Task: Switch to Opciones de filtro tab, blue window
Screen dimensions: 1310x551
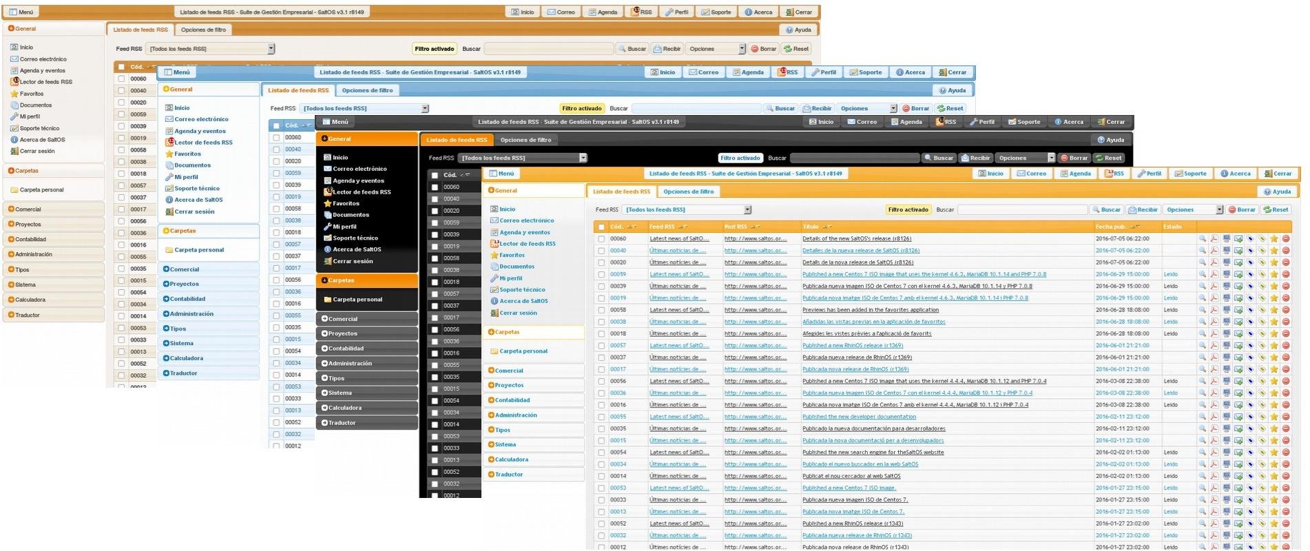Action: coord(367,90)
